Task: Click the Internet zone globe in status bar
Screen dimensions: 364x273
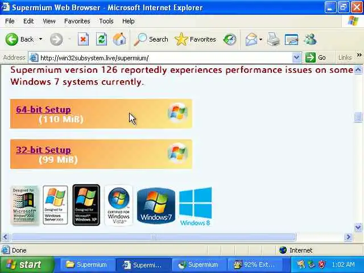Action: [283, 250]
